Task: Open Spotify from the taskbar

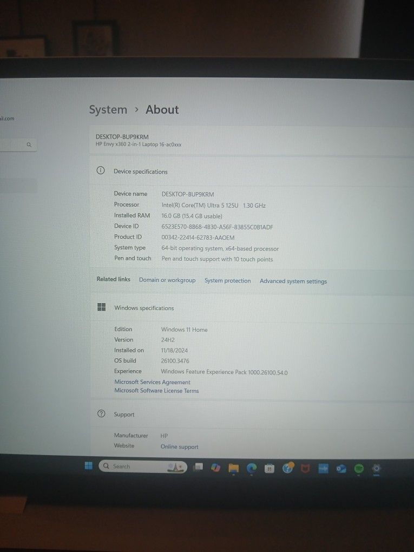Action: tap(359, 469)
